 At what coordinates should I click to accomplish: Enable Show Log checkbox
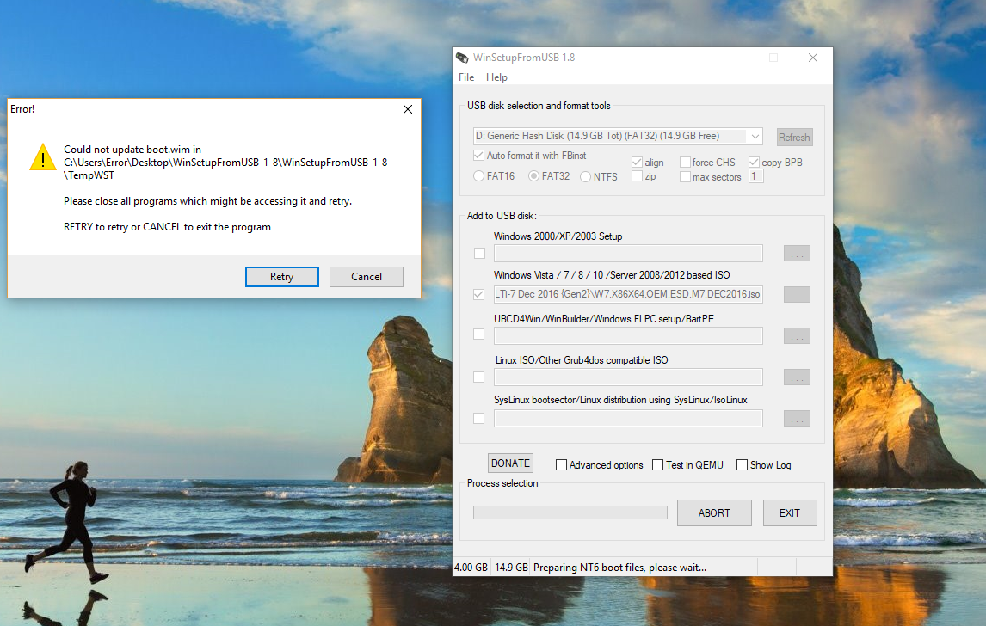coord(742,465)
